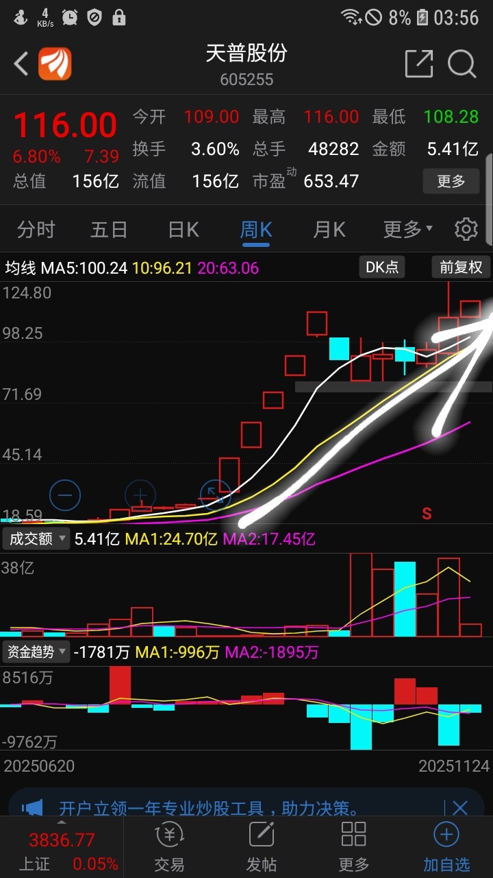Tap the tallest red volume bar

pyautogui.click(x=361, y=595)
